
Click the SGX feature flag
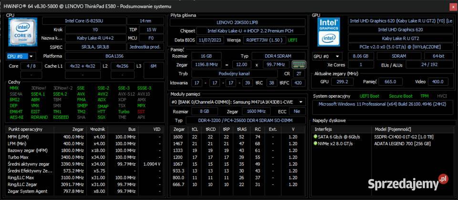point(101,117)
